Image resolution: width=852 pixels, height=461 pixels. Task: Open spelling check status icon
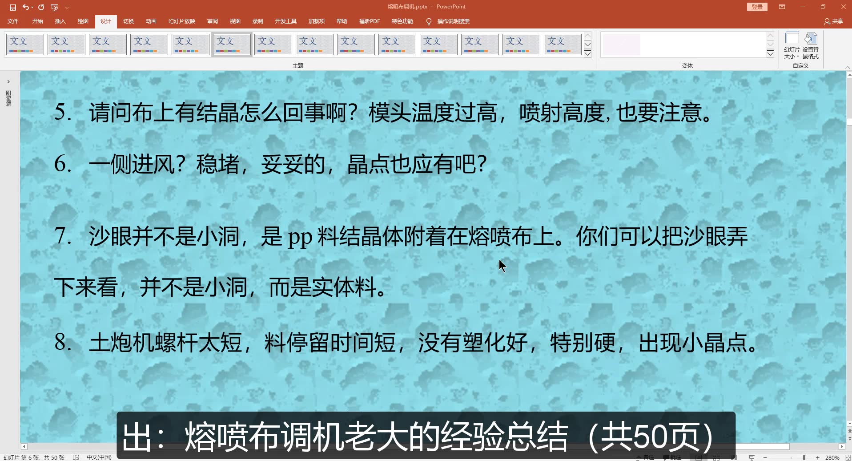click(x=76, y=457)
